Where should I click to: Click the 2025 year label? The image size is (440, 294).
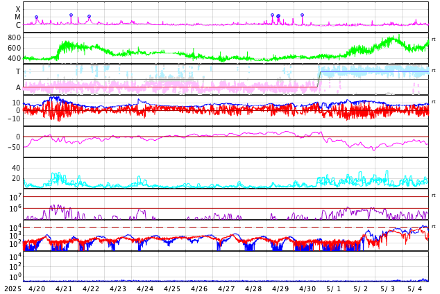click(x=12, y=288)
